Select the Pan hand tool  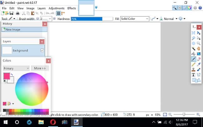(x=199, y=48)
